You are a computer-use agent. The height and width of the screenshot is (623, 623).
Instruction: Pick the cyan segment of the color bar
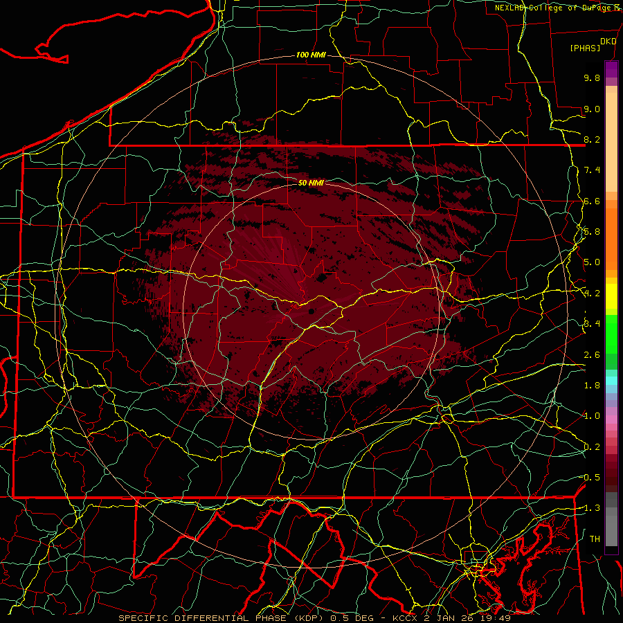click(611, 381)
